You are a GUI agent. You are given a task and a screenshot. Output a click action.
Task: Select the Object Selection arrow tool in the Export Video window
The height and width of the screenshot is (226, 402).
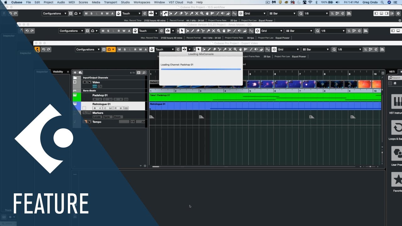pyautogui.click(x=199, y=49)
